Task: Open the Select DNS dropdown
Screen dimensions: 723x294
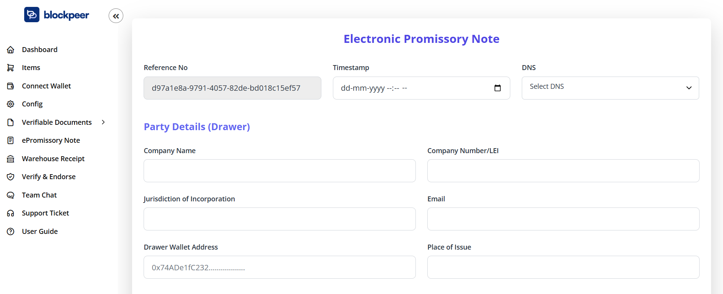Action: pyautogui.click(x=610, y=88)
